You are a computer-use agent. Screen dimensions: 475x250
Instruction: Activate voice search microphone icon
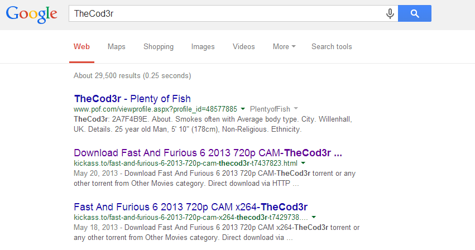tap(390, 13)
